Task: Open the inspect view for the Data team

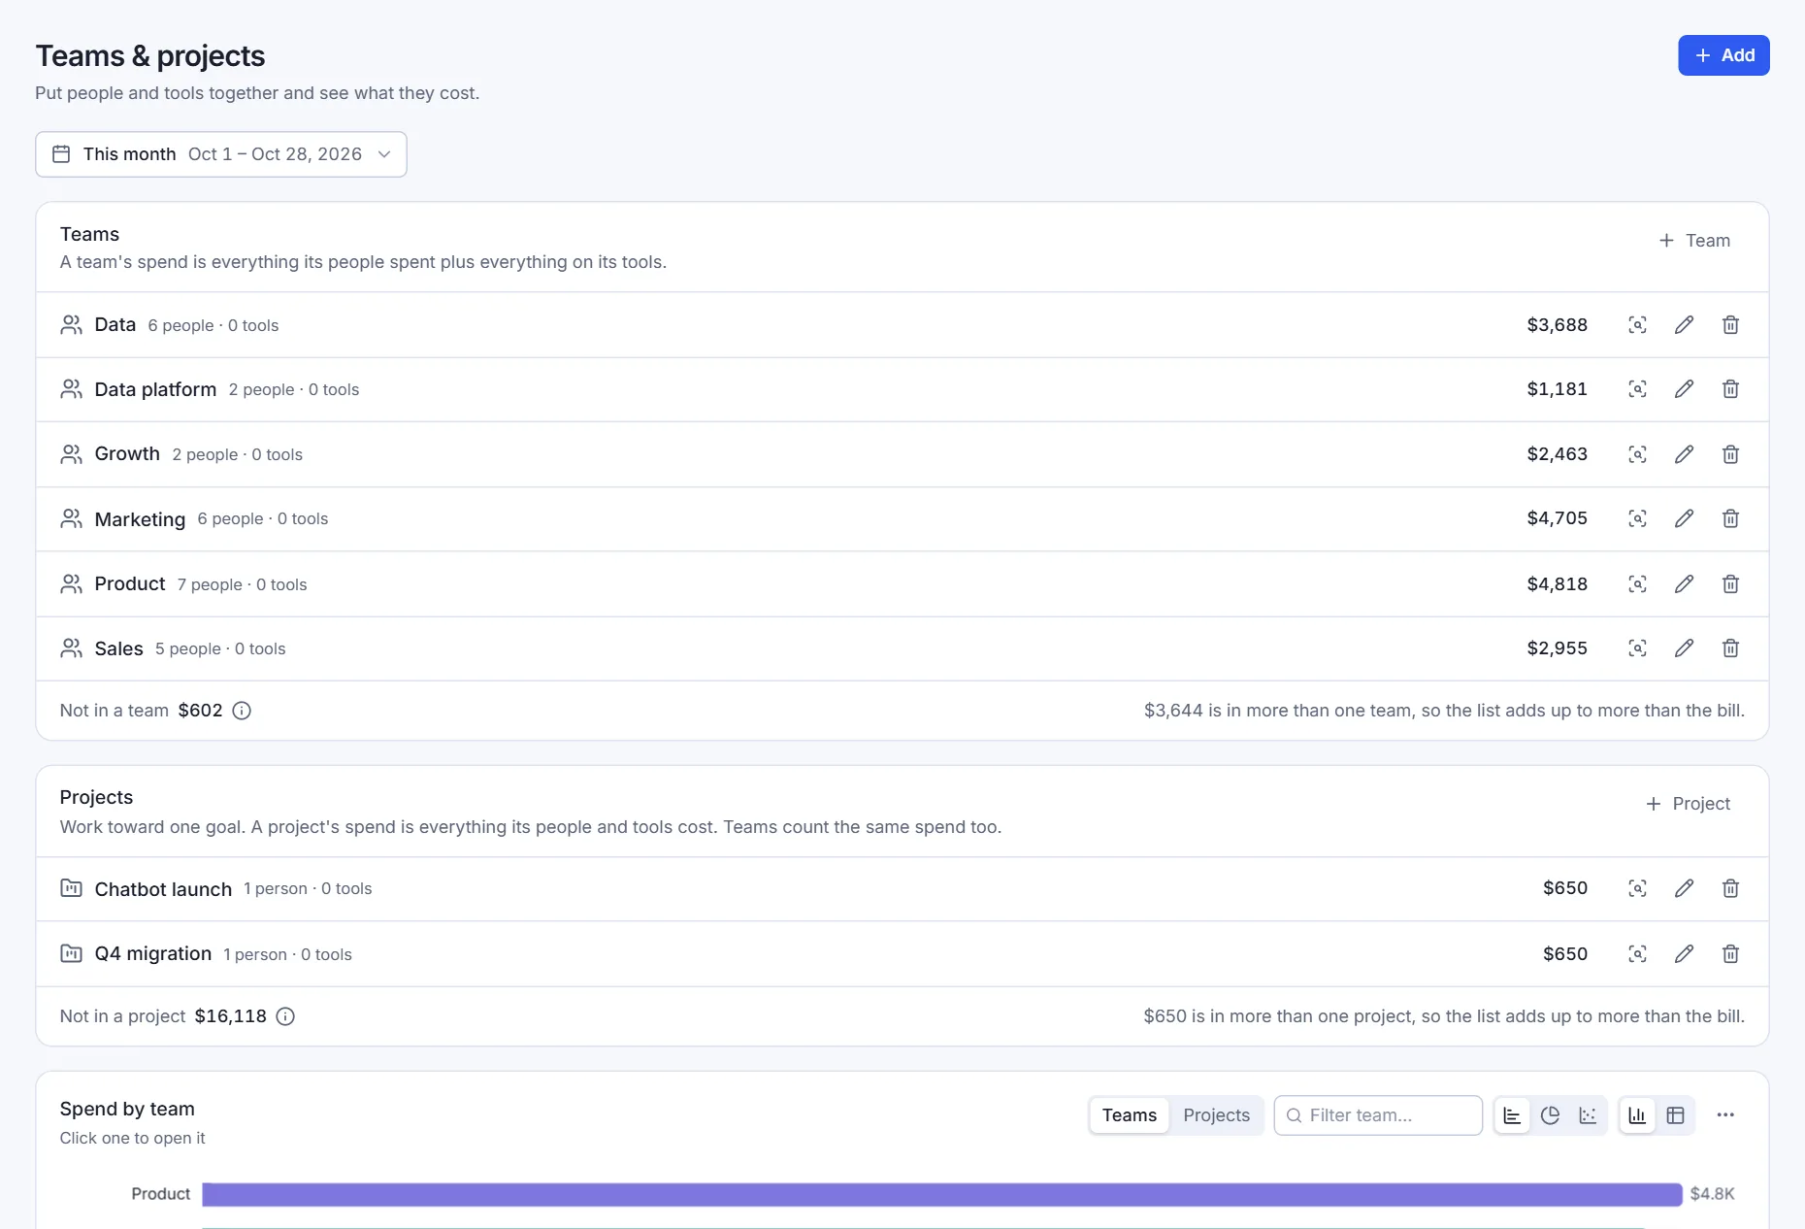Action: tap(1637, 325)
